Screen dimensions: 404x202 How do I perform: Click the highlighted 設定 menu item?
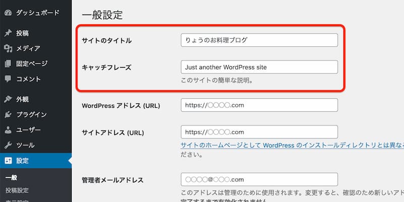pyautogui.click(x=36, y=161)
